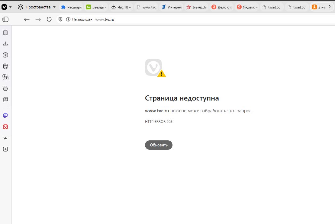Screen dimensions: 335x224
Task: Open the Mastodon web panel
Action: pos(5,116)
